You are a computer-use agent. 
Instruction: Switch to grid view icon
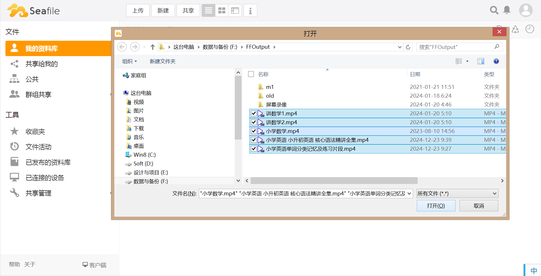222,11
